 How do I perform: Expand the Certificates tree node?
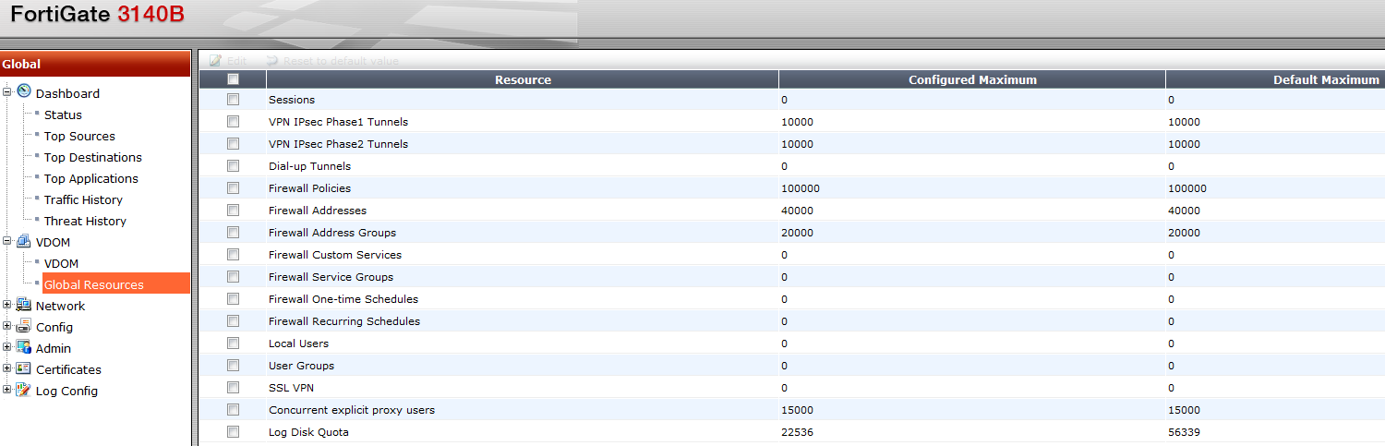(x=7, y=368)
